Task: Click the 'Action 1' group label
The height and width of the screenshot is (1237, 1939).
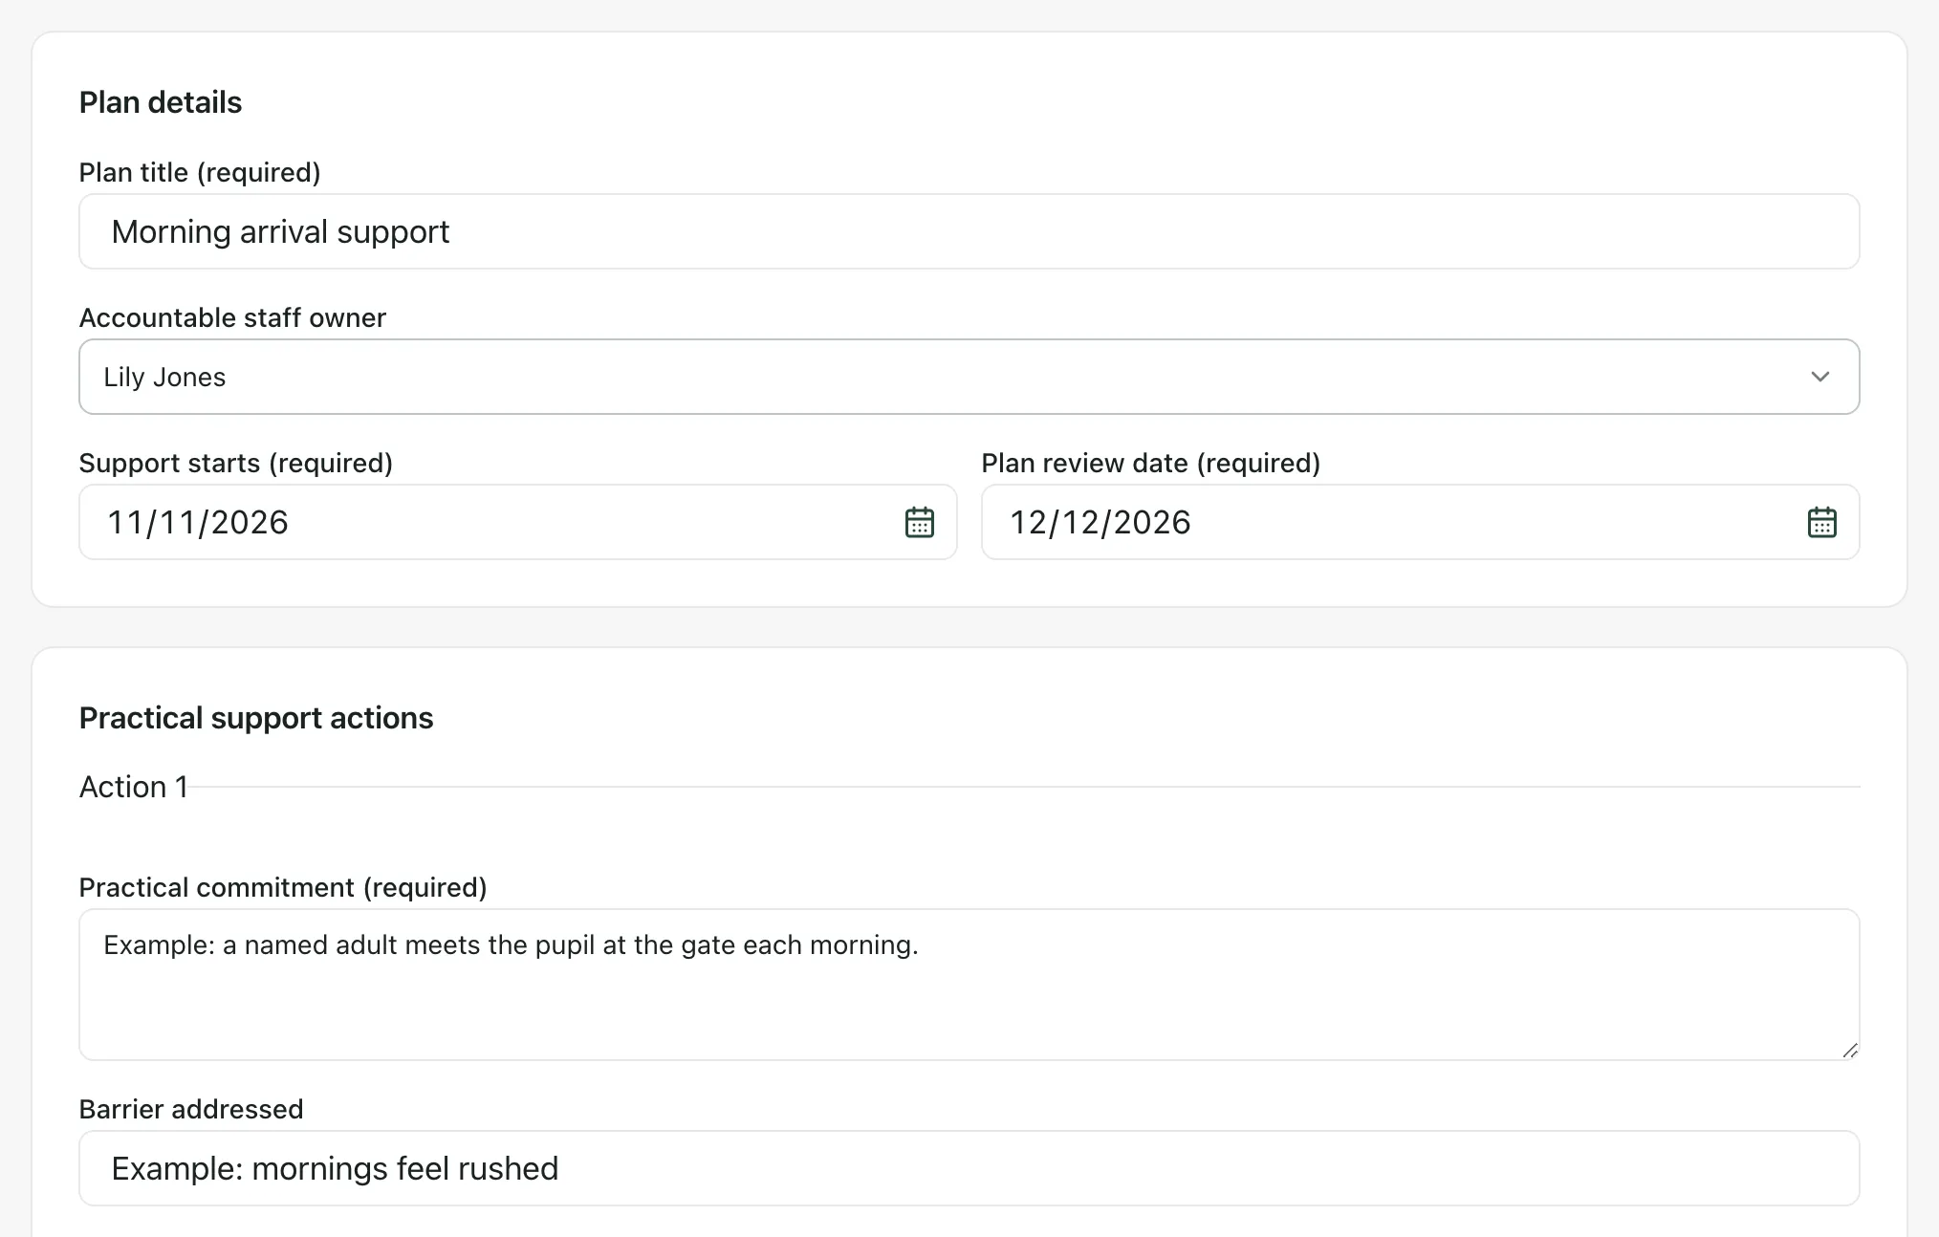Action: click(134, 787)
